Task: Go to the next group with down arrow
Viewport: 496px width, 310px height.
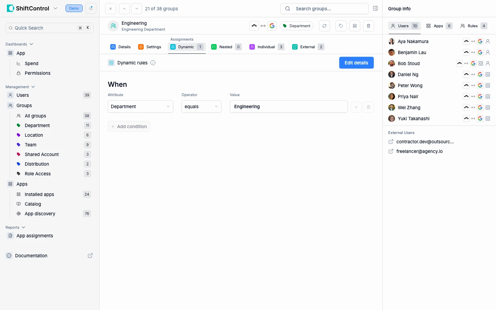Action: coord(137,9)
